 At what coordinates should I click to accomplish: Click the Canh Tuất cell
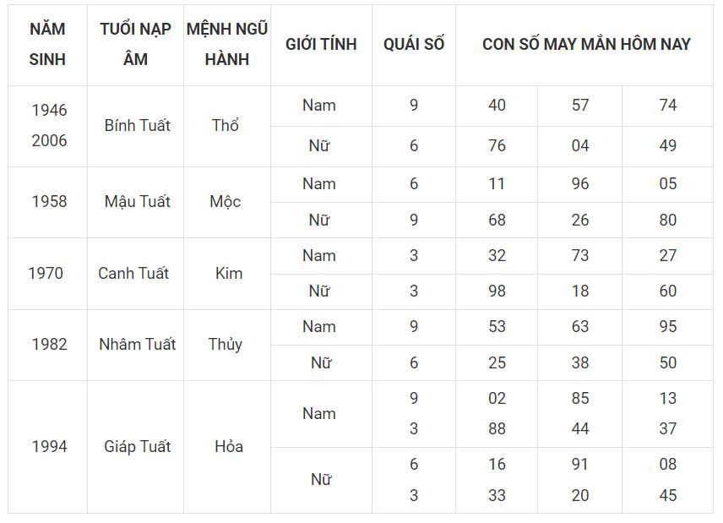click(x=133, y=274)
